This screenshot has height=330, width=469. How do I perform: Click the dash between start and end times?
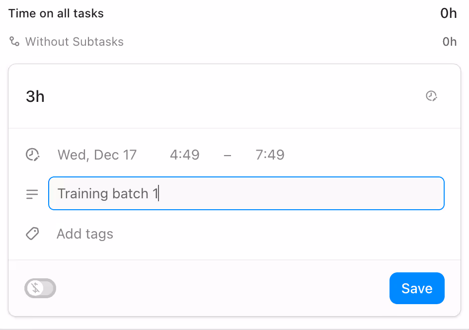pos(228,155)
